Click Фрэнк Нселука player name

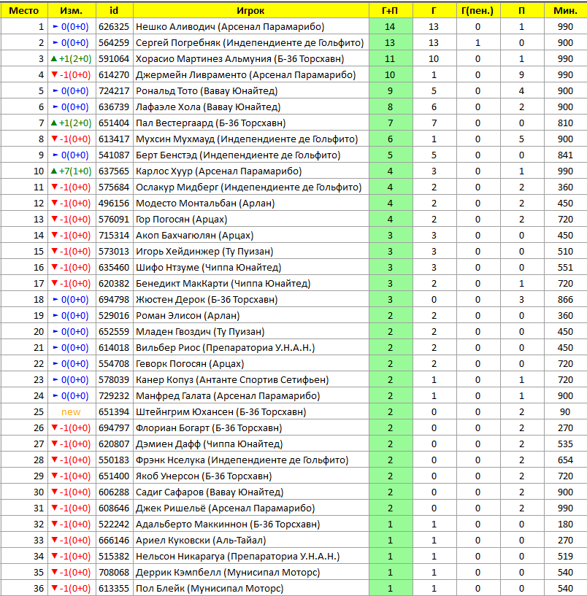tap(242, 460)
